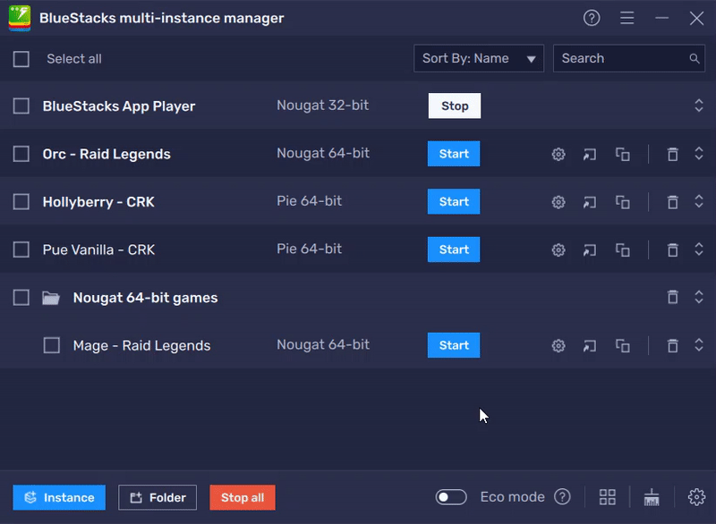Select the Pue Vanilla - CRK checkbox
This screenshot has width=716, height=524.
coord(21,249)
